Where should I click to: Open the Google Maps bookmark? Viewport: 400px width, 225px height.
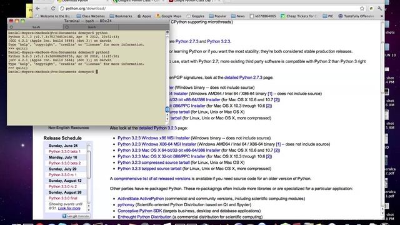tap(169, 16)
